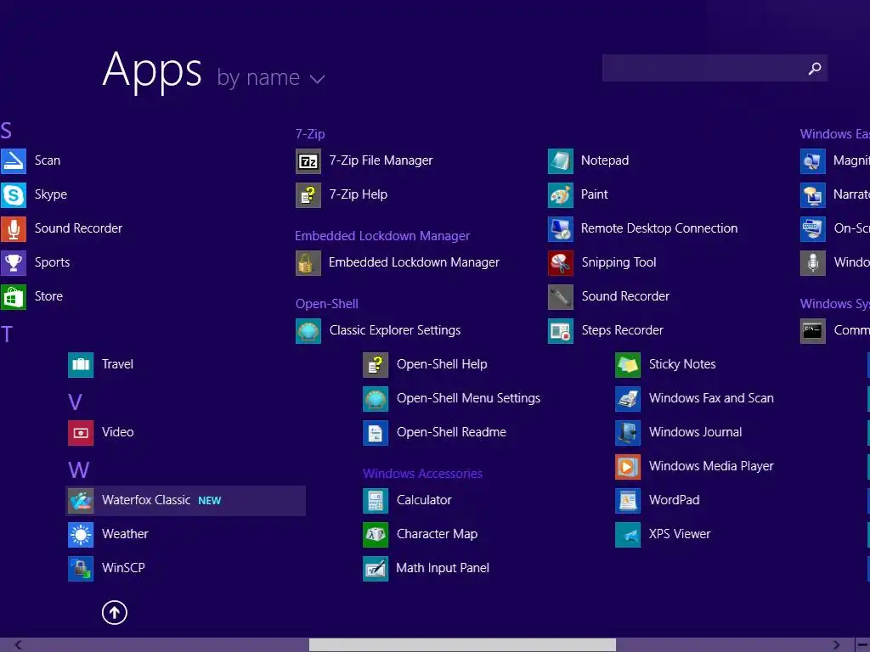Click the "Snipping Tool" label text
This screenshot has height=652, width=870.
point(619,262)
